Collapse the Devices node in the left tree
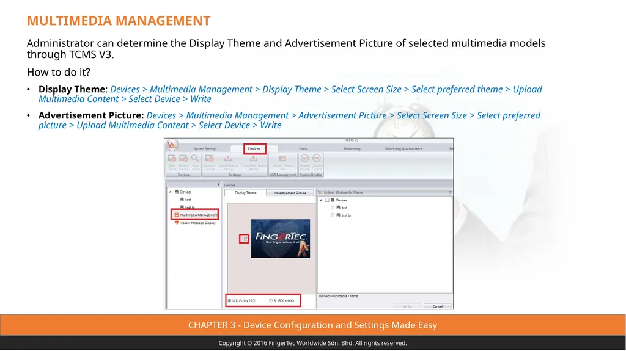This screenshot has height=351, width=626. tap(170, 192)
